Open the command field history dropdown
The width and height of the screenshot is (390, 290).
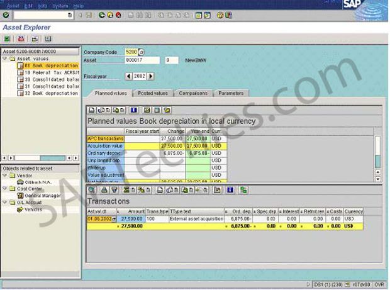pyautogui.click(x=70, y=15)
